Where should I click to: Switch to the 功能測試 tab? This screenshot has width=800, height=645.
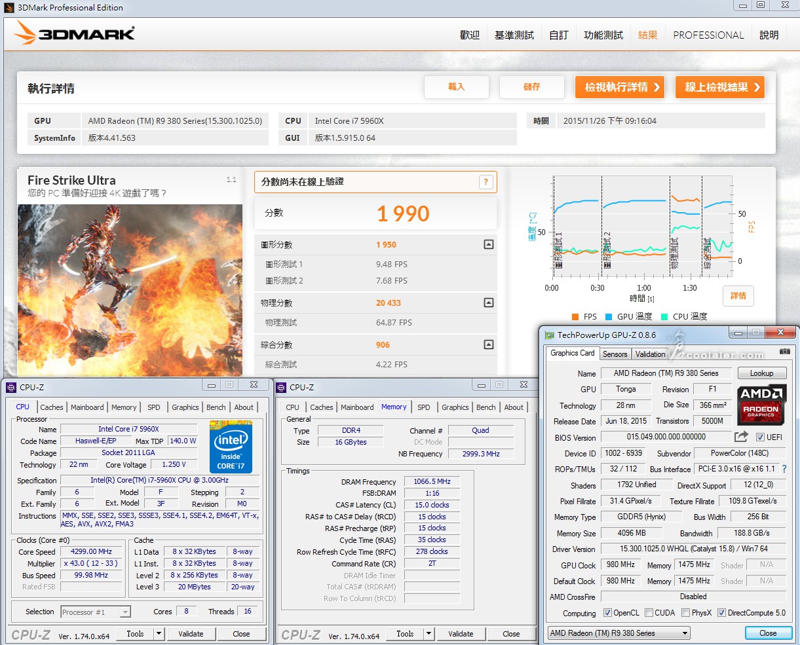pos(603,35)
